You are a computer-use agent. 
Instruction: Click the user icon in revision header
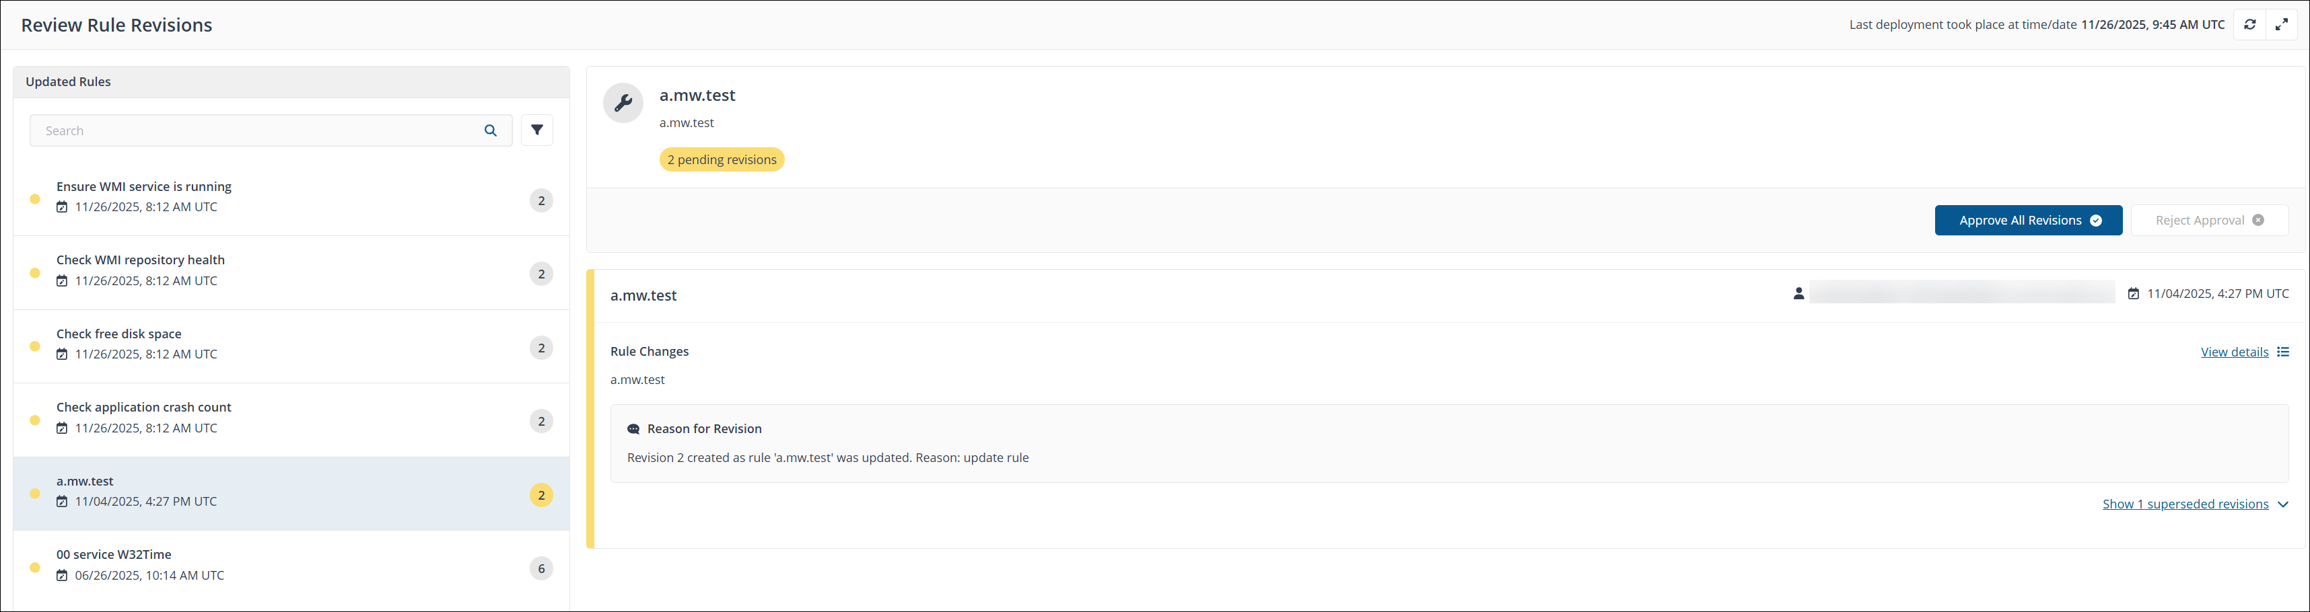(1798, 294)
